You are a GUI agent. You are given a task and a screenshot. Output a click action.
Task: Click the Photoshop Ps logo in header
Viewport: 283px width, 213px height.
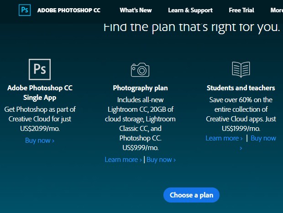tap(25, 10)
